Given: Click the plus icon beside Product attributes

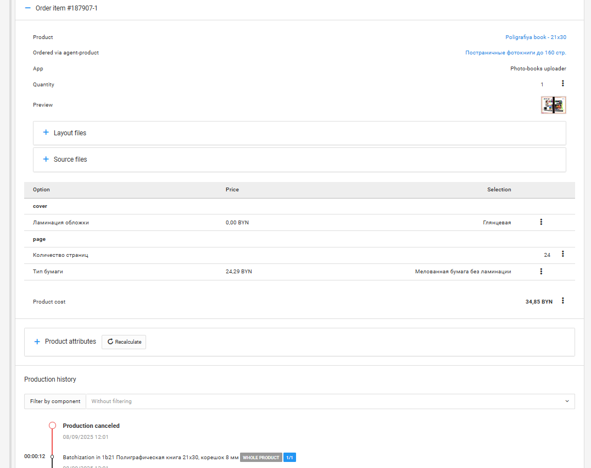Looking at the screenshot, I should [37, 342].
